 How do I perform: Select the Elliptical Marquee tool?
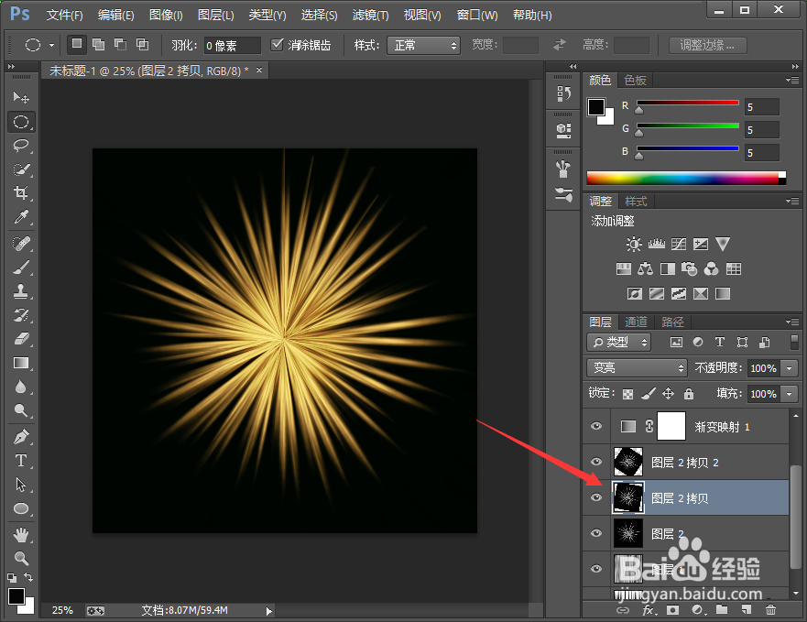click(x=20, y=122)
